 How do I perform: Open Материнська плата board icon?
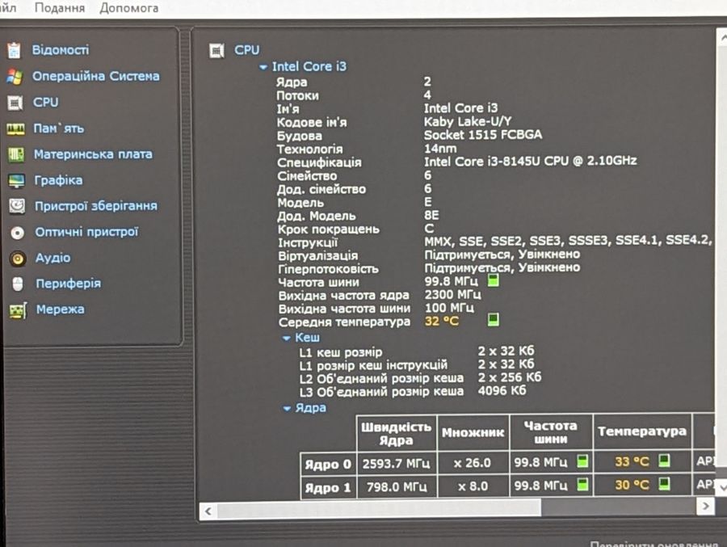coord(16,154)
